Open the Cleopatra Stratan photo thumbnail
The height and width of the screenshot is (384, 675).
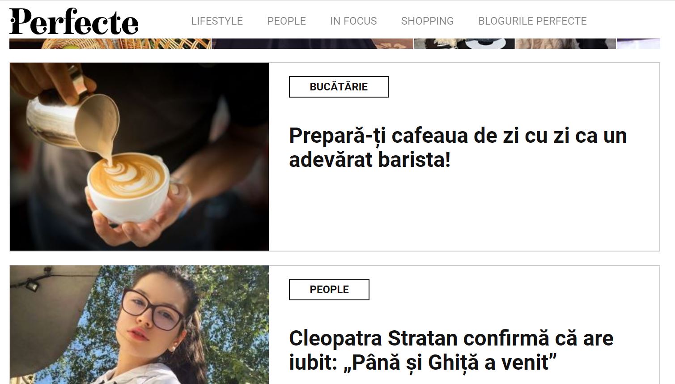pos(139,324)
